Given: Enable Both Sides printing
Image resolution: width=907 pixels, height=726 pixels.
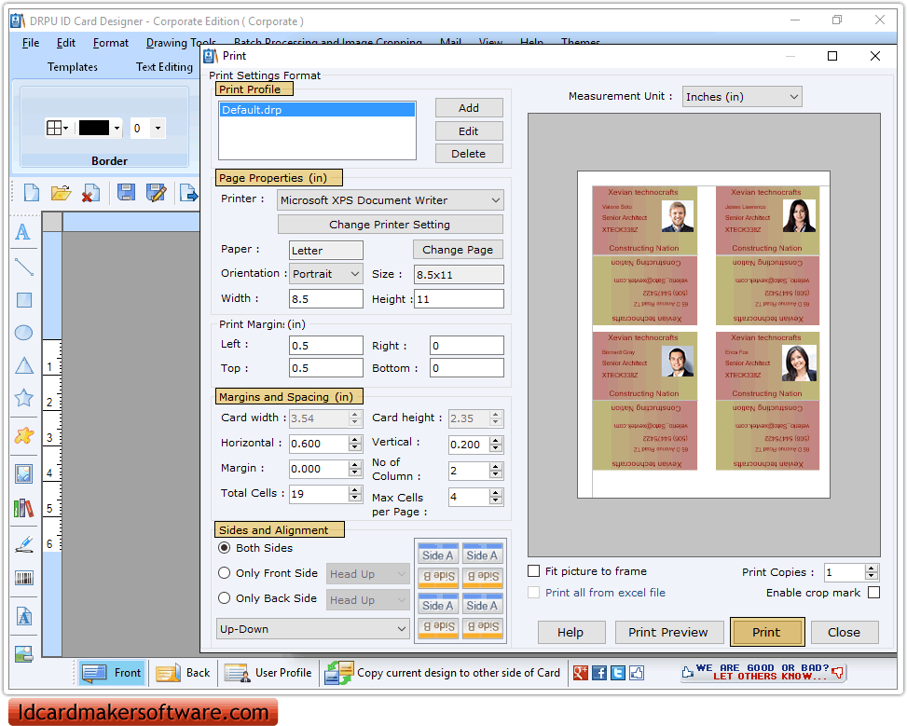Looking at the screenshot, I should pos(224,549).
